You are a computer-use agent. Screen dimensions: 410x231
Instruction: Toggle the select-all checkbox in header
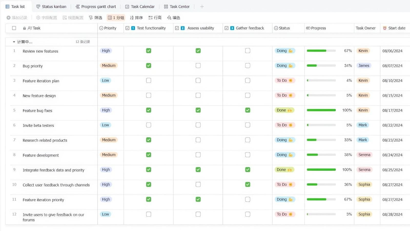(14, 28)
